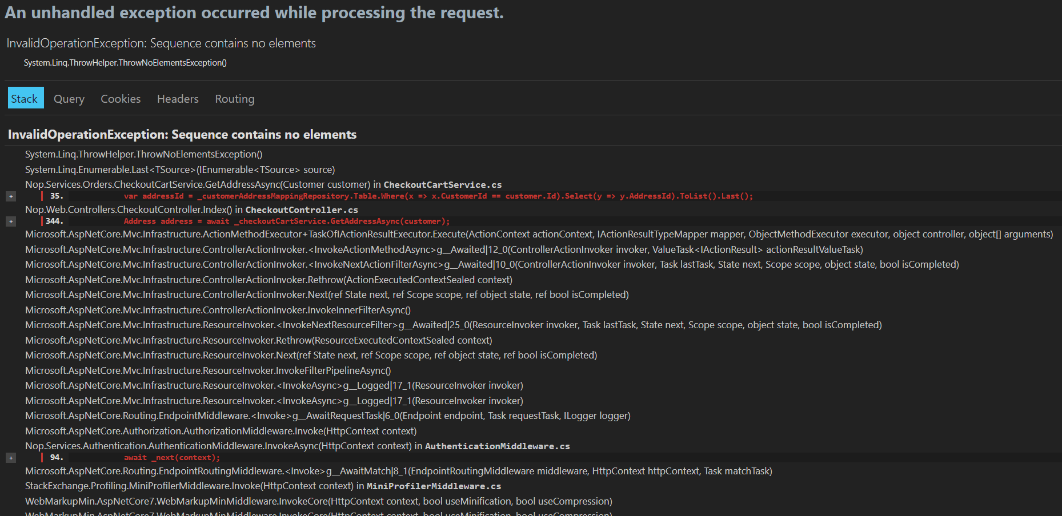Select the Enumerable.Last stack frame
The height and width of the screenshot is (516, 1062).
point(179,170)
